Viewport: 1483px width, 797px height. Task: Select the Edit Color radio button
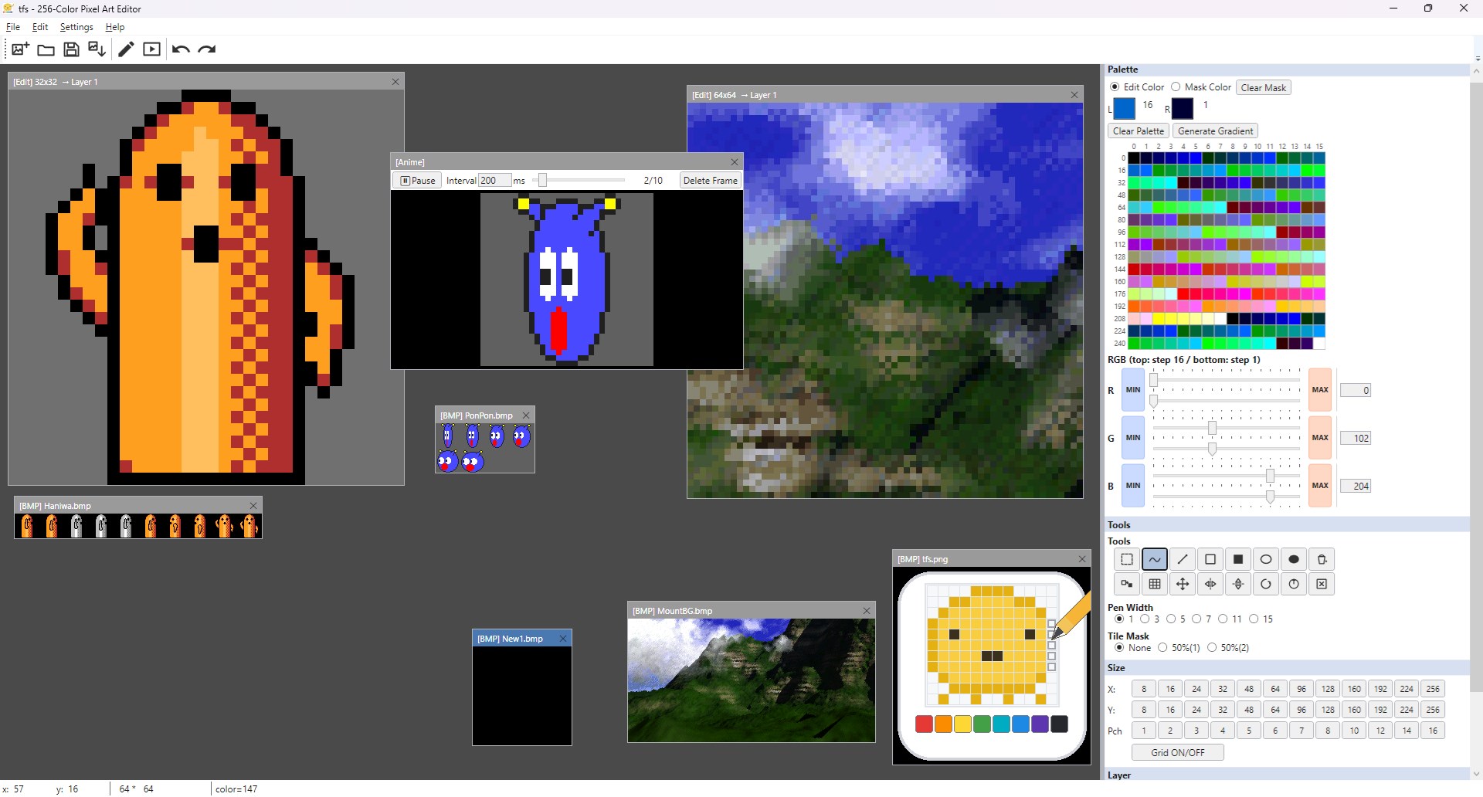click(x=1115, y=87)
